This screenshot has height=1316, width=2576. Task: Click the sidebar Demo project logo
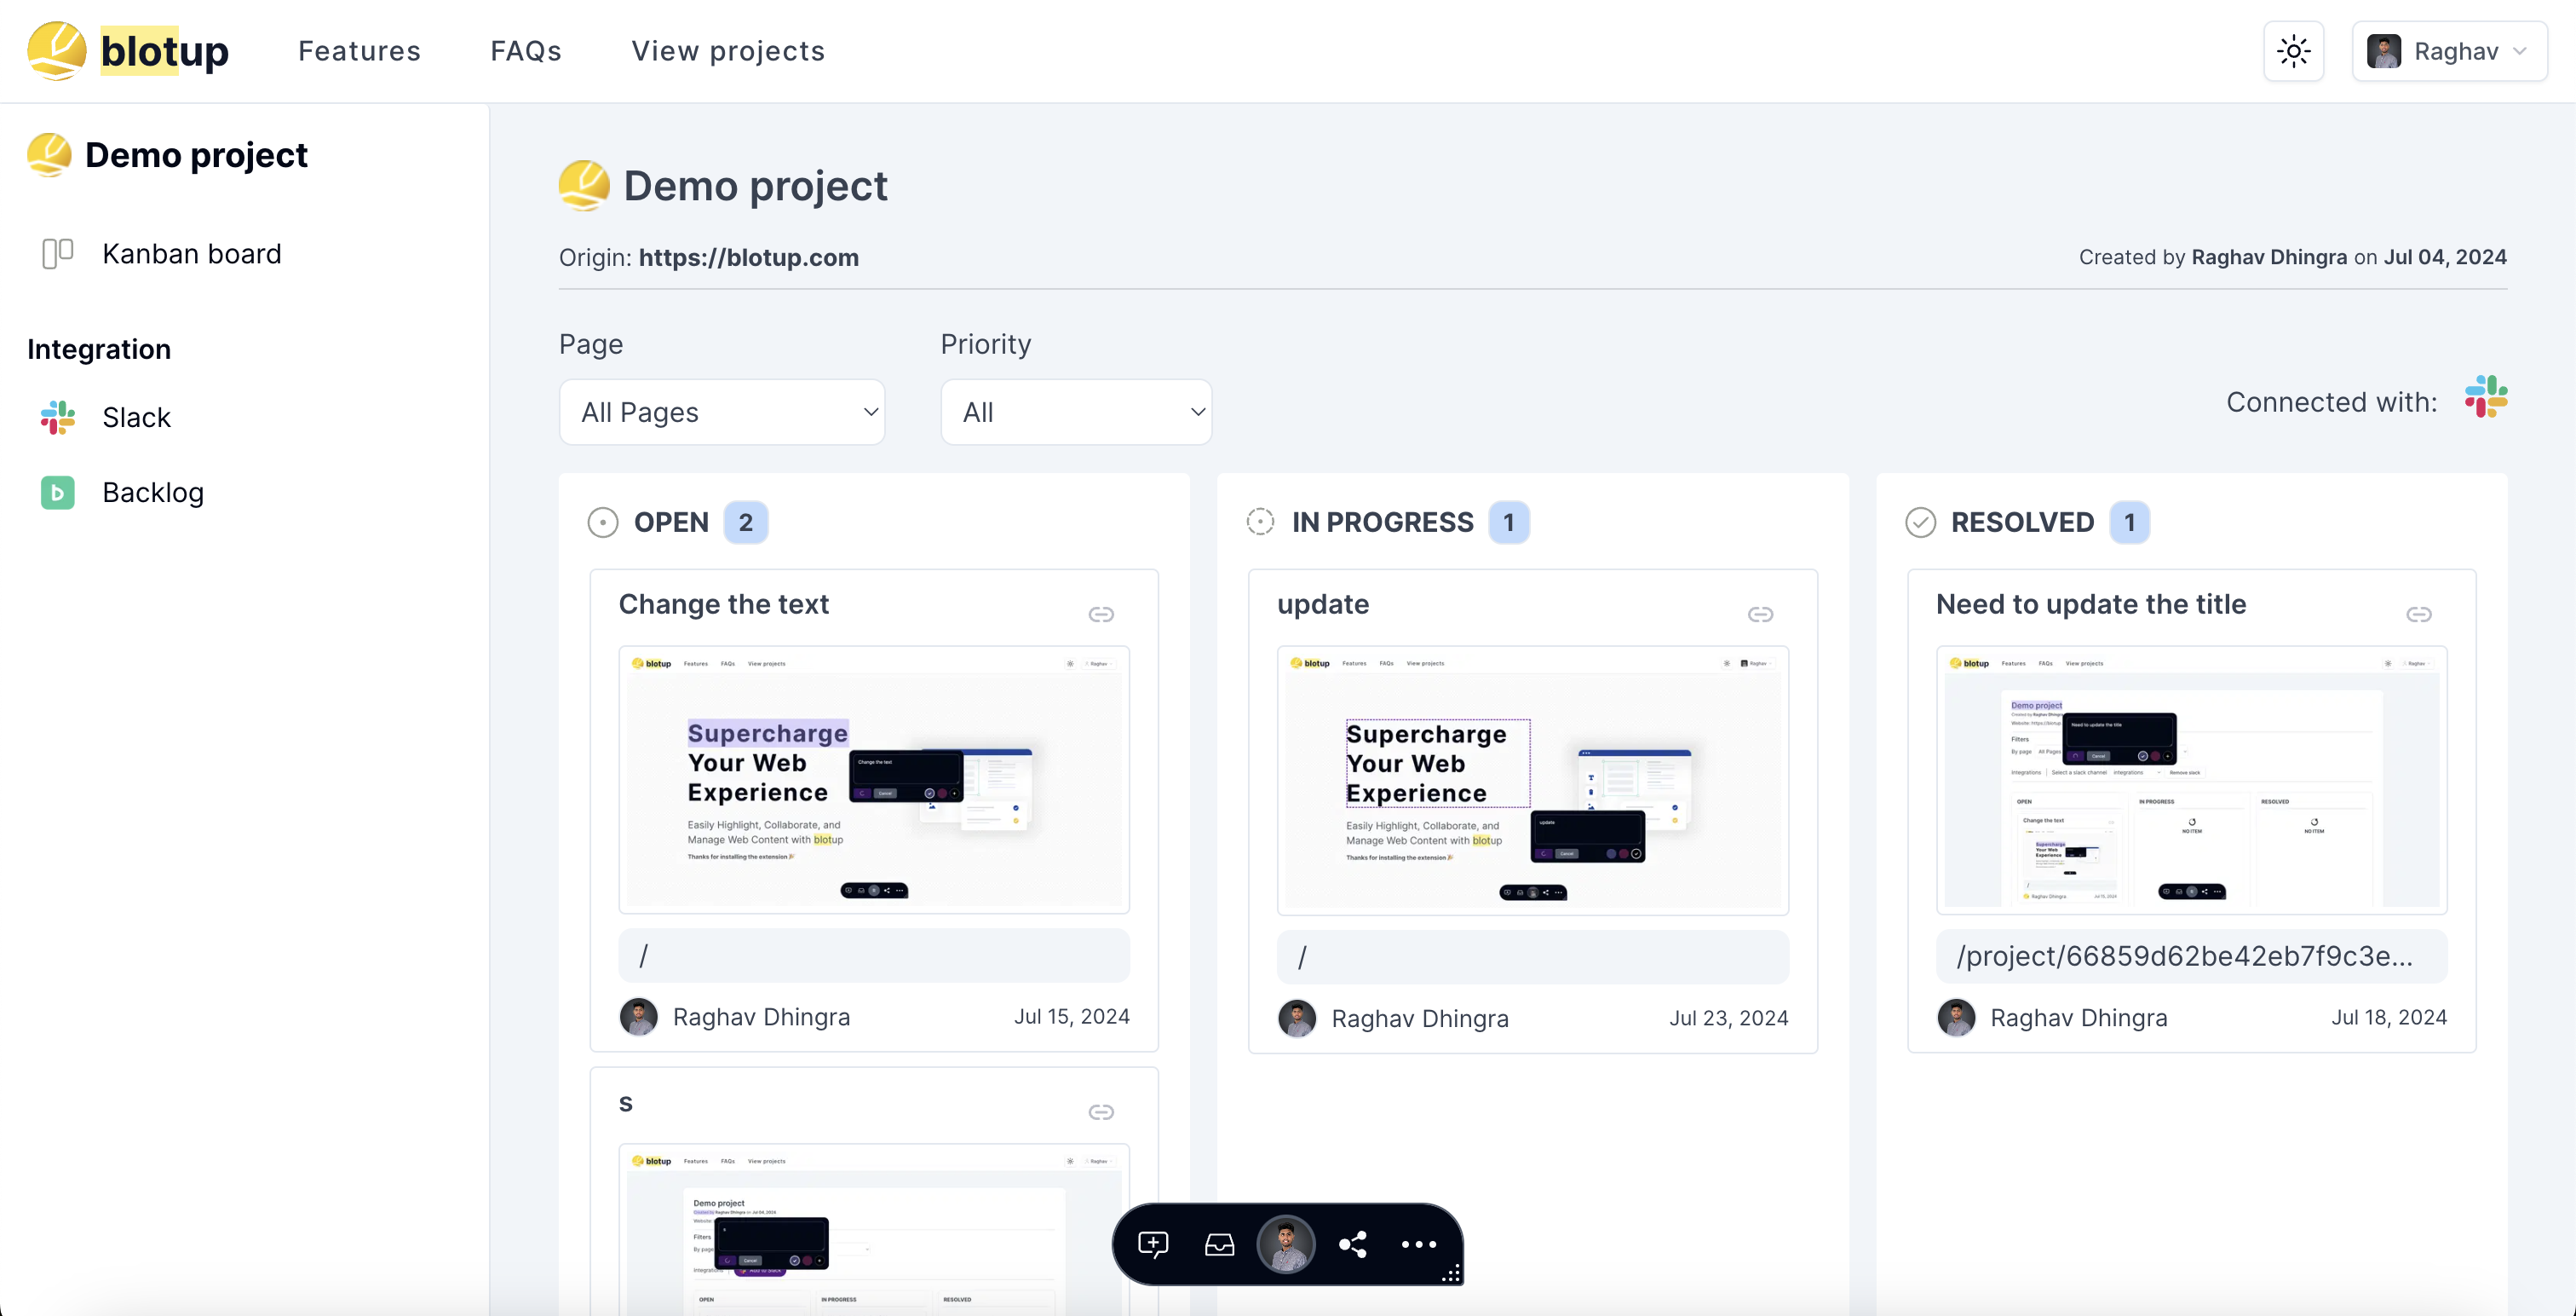coord(49,155)
